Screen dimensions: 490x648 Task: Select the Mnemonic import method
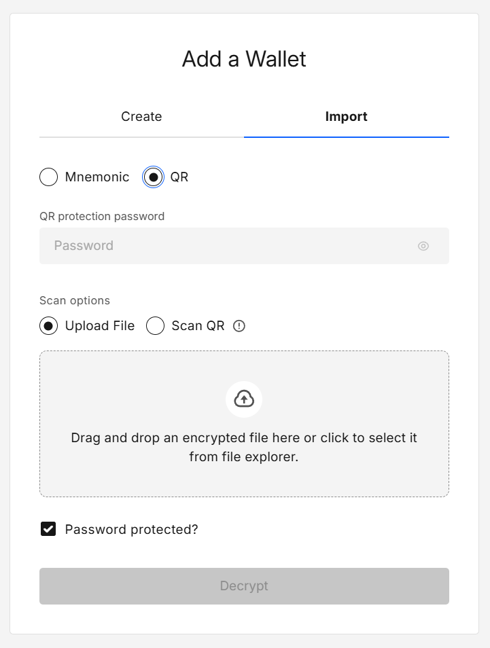click(x=48, y=177)
